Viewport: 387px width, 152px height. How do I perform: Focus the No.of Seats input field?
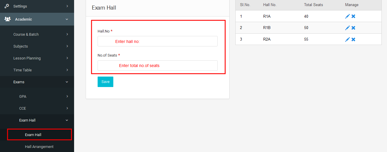[157, 66]
